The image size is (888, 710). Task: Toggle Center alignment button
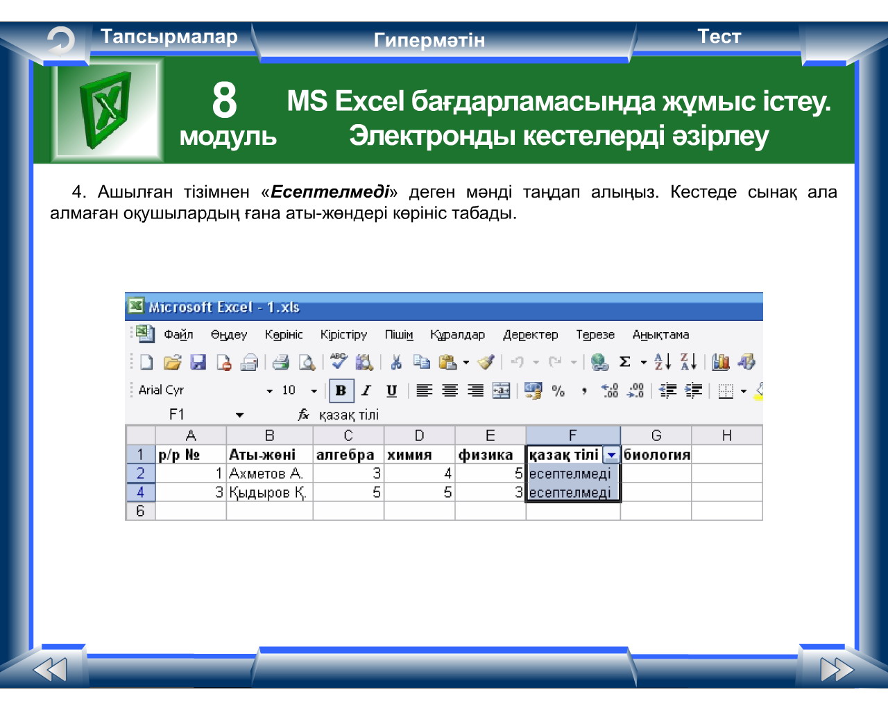point(450,390)
